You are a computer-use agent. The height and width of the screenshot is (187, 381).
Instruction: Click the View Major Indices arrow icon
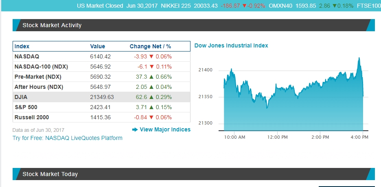tap(135, 129)
